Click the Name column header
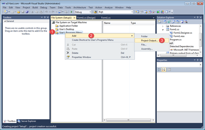This screenshot has height=130, width=205. point(116,23)
